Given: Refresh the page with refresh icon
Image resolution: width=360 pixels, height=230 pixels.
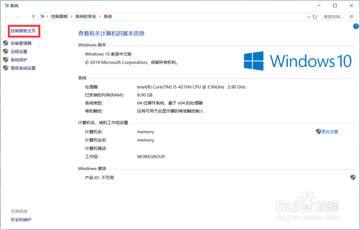Looking at the screenshot, I should [315, 17].
